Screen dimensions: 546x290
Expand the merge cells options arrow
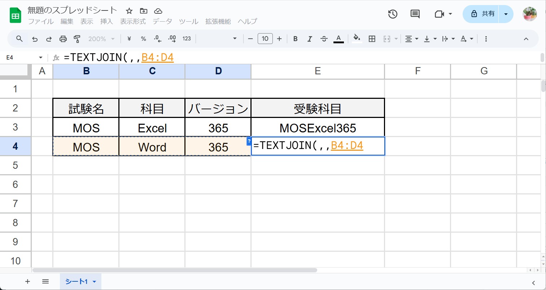coord(396,39)
